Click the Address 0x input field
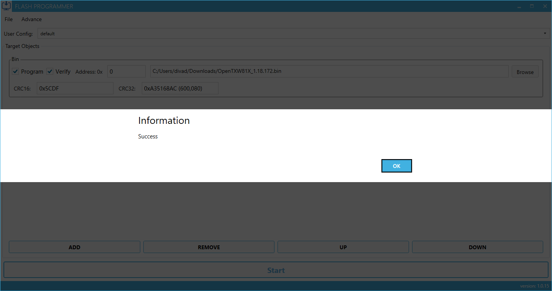 pos(127,71)
